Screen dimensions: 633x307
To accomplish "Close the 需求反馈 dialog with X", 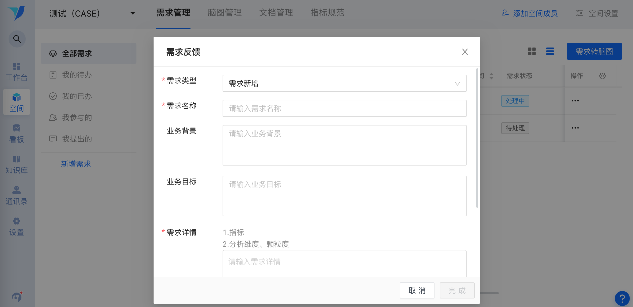I will (x=465, y=52).
